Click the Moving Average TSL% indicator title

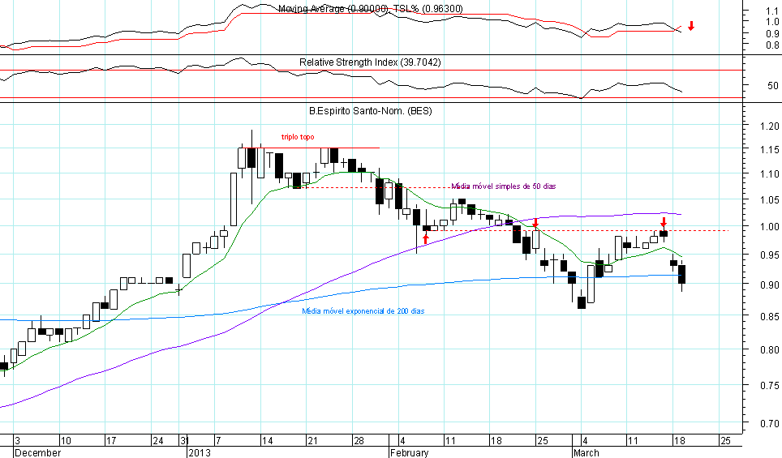tap(371, 9)
